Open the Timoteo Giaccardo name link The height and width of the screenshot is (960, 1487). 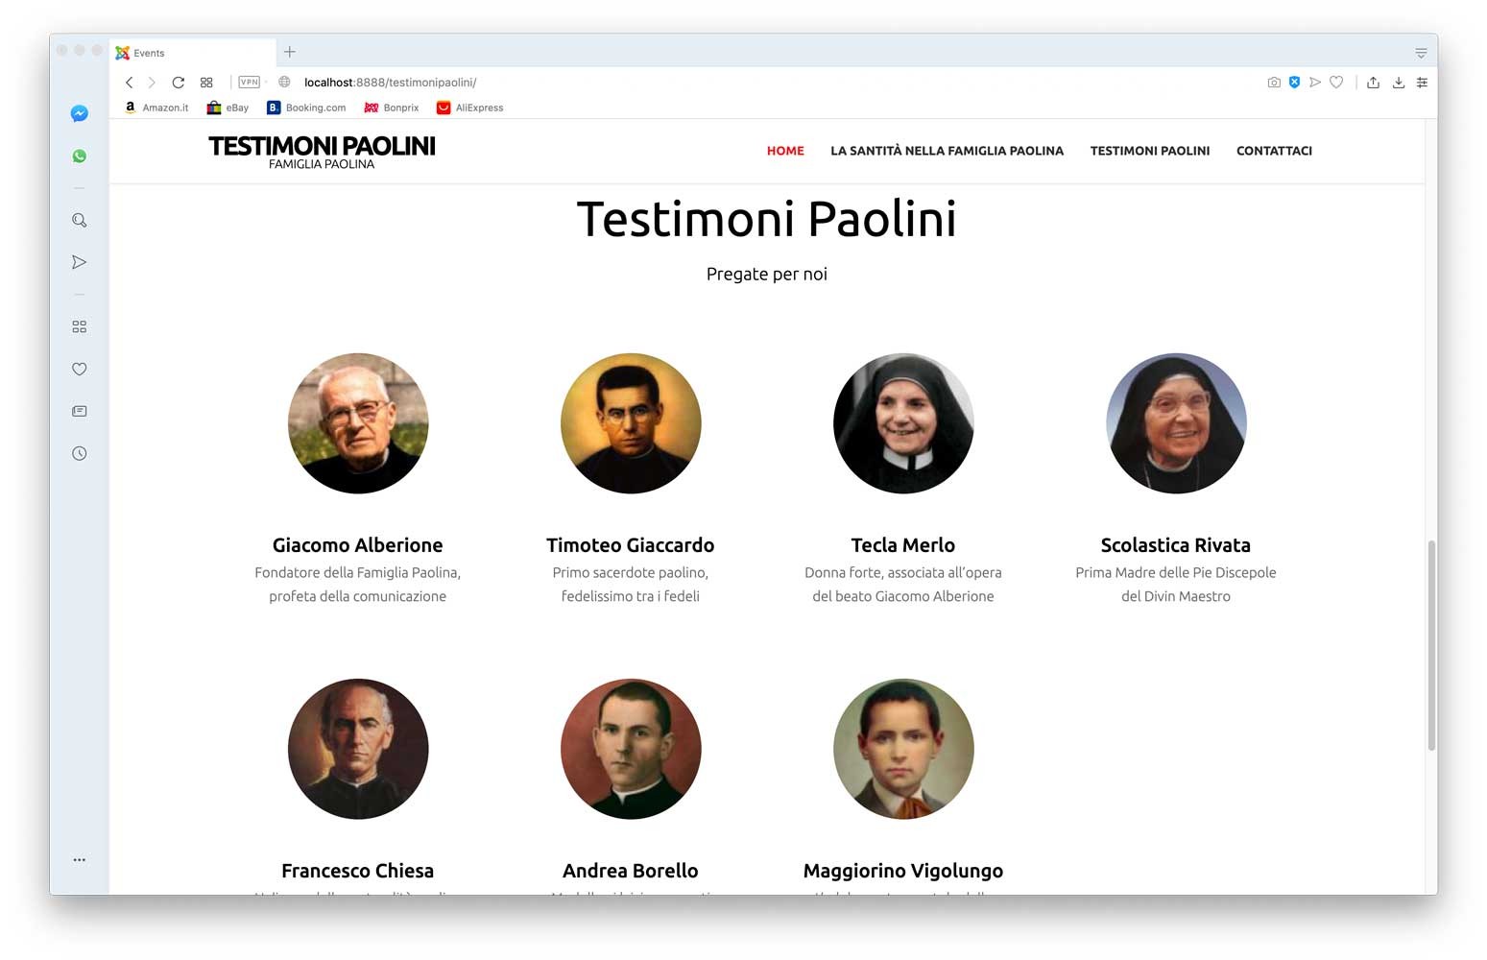coord(631,545)
